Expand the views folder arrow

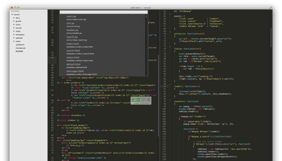14,41
